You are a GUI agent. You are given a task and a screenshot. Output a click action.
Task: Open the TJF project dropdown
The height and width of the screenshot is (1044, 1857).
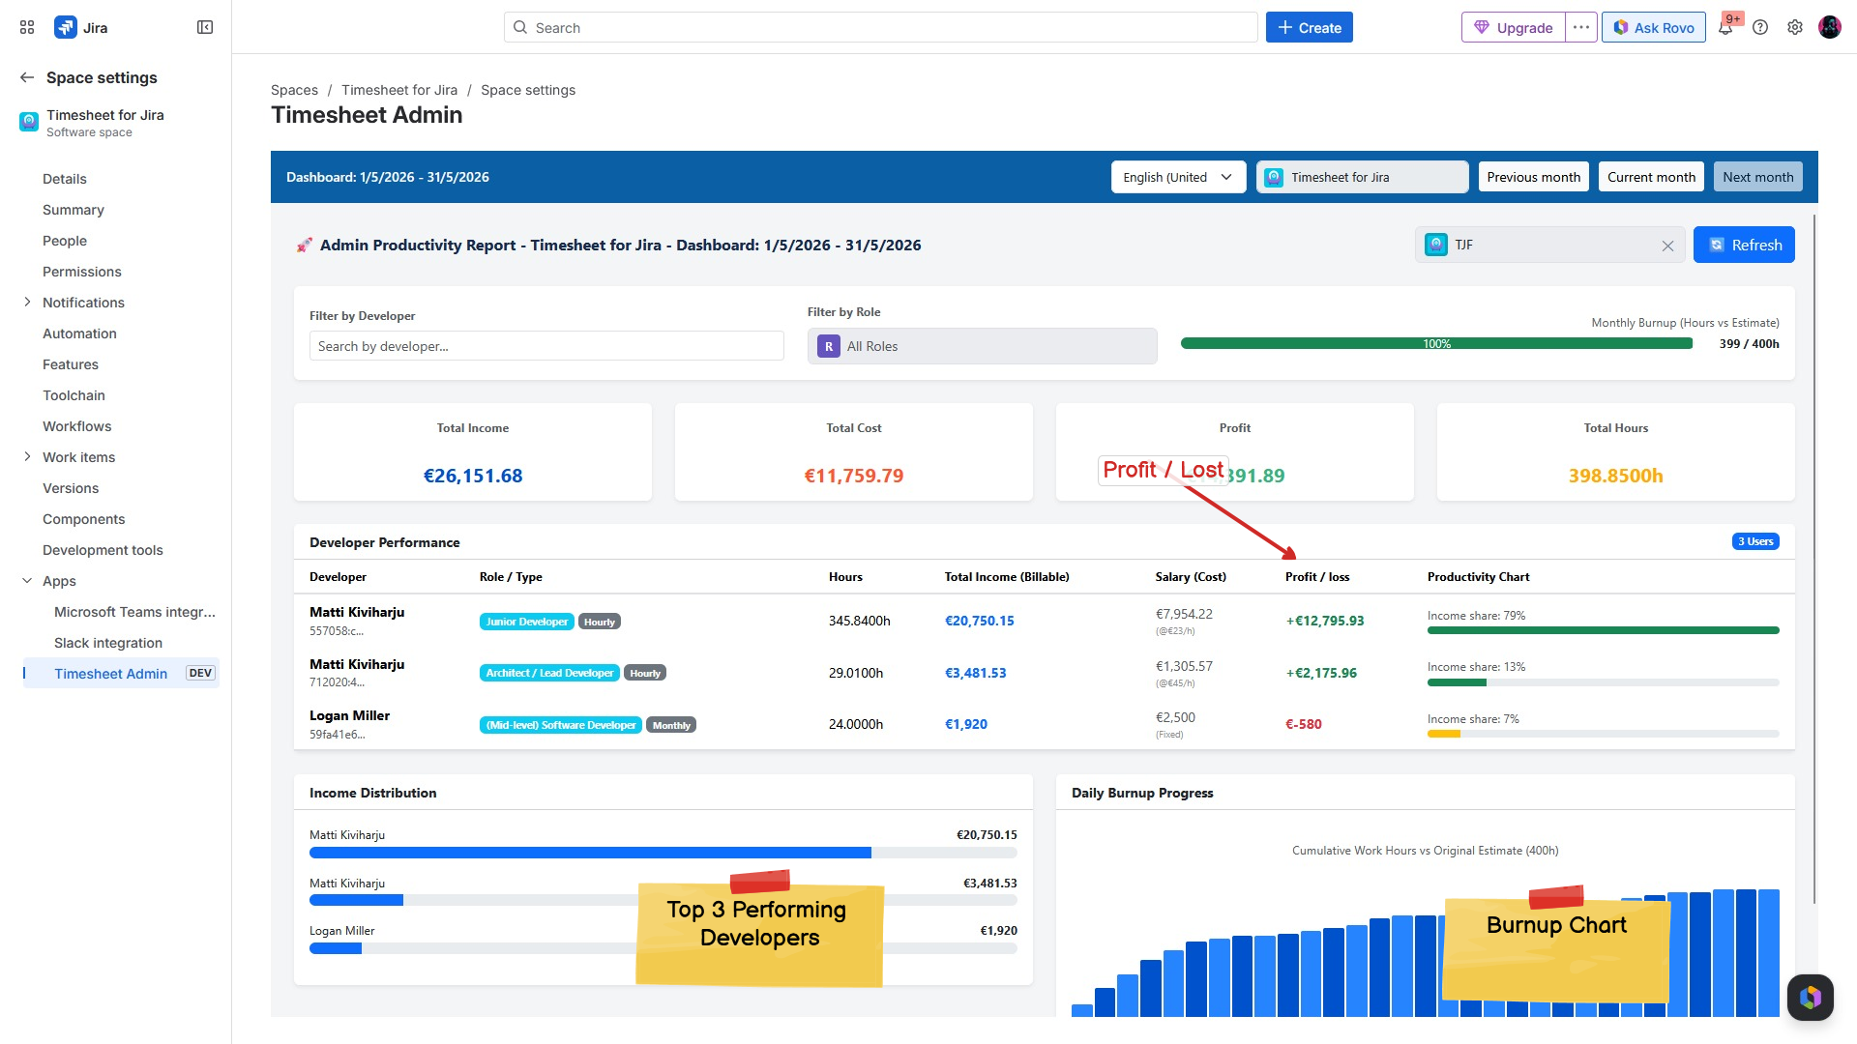(1549, 245)
